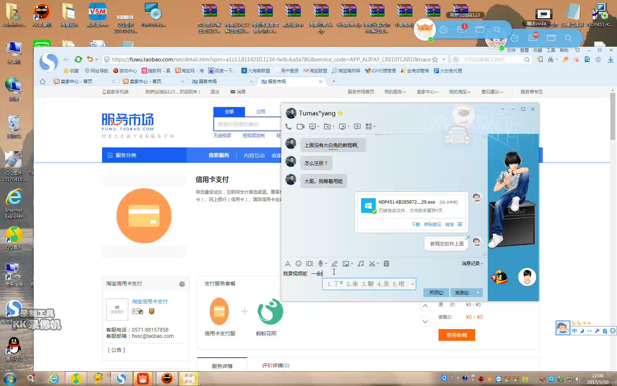The image size is (617, 386).
Task: Click the browser undo back arrow icon
Action: 90,59
